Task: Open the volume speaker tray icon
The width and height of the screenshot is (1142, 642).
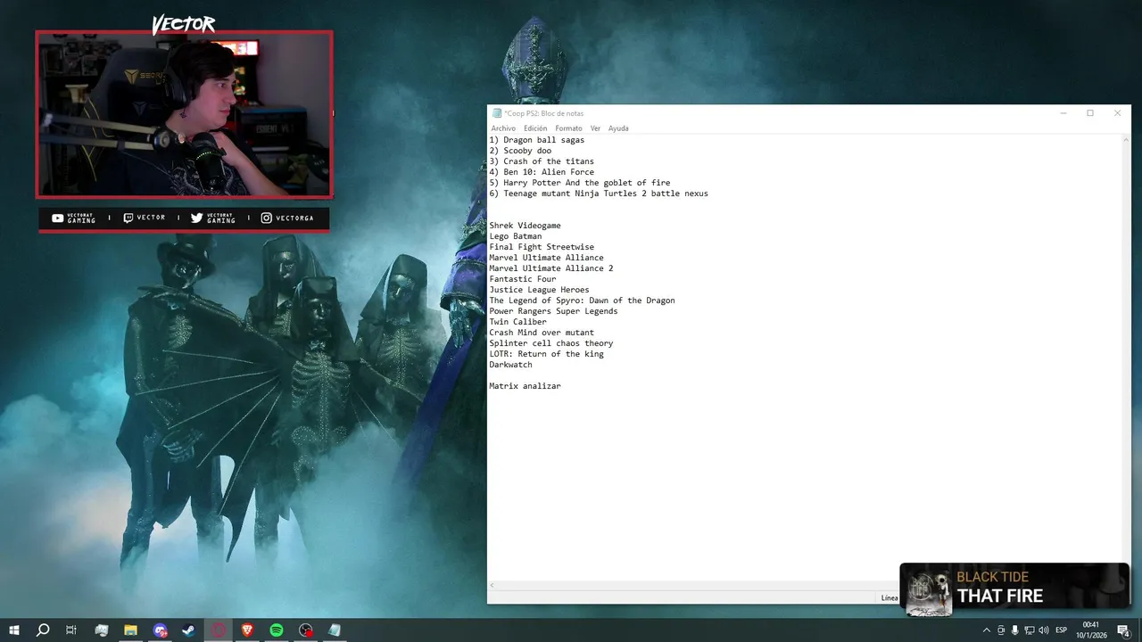Action: (1043, 630)
